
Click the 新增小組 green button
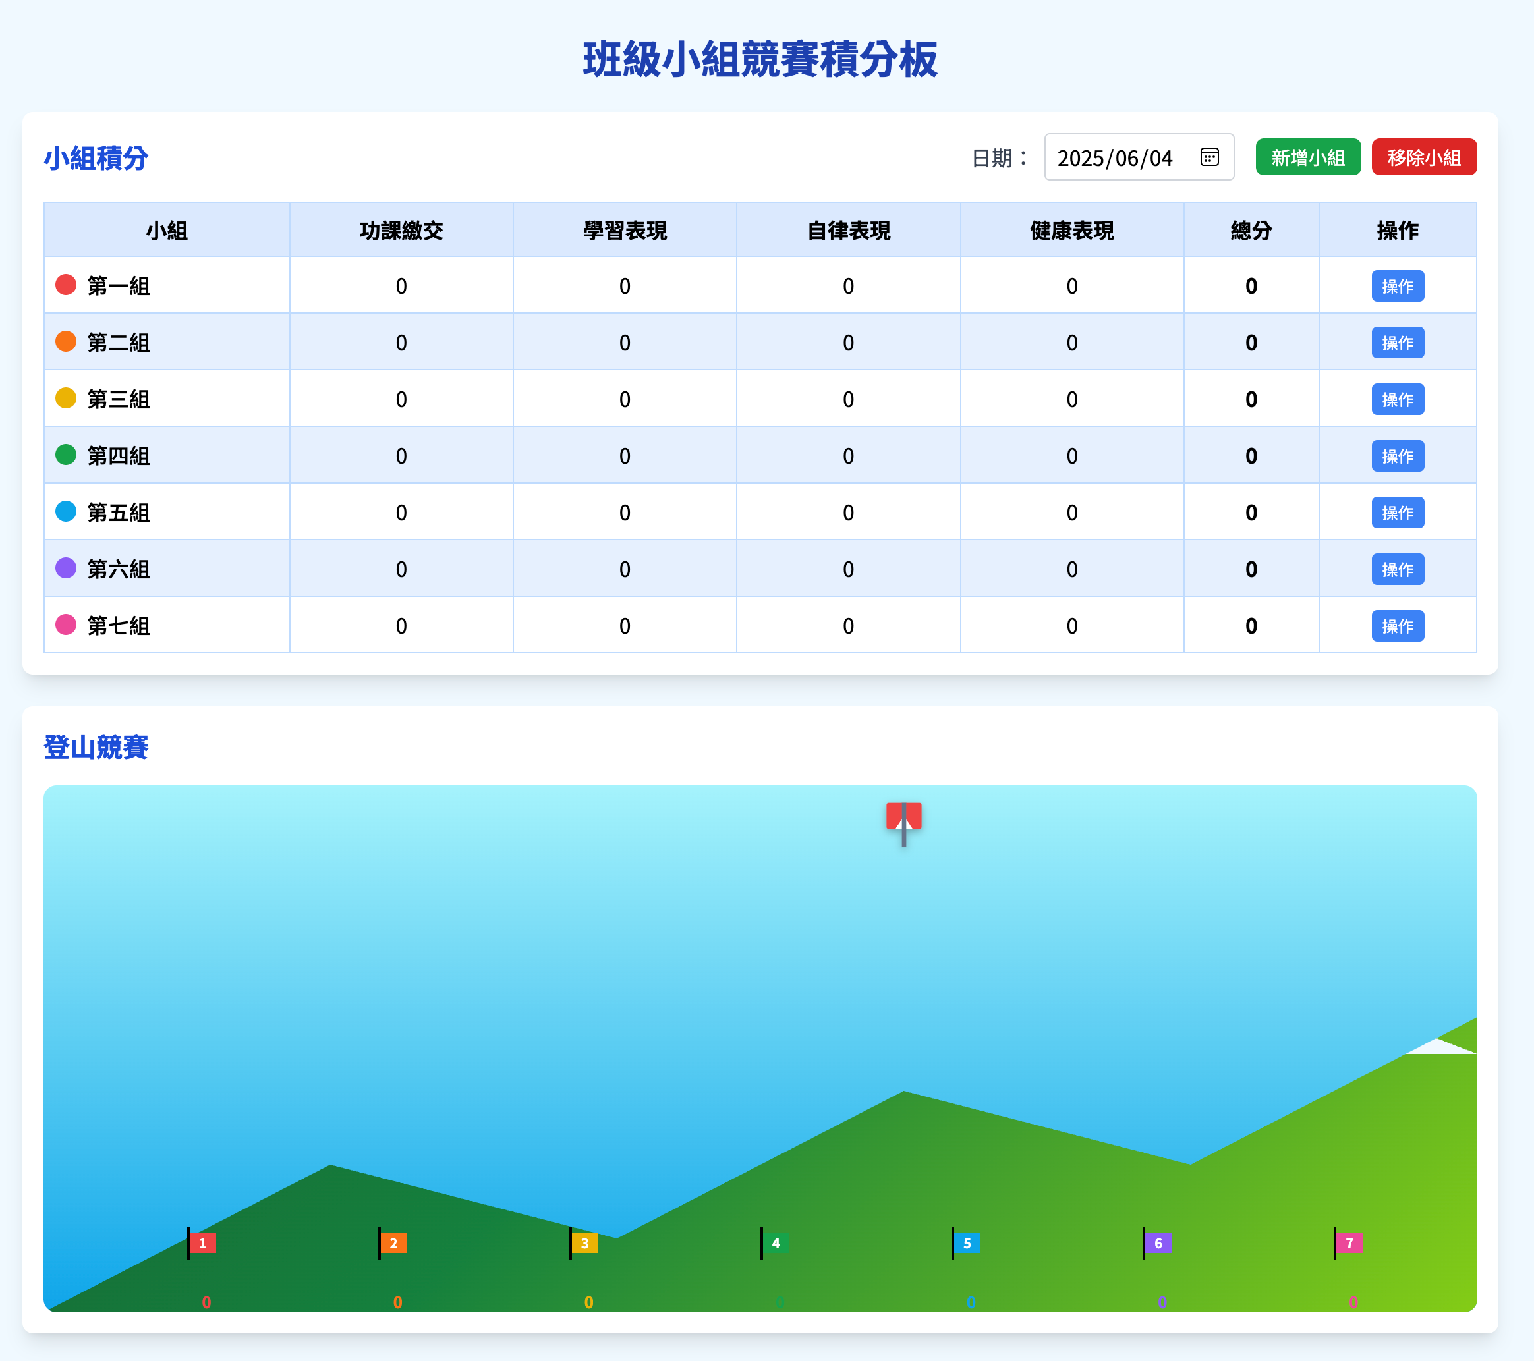pyautogui.click(x=1307, y=157)
